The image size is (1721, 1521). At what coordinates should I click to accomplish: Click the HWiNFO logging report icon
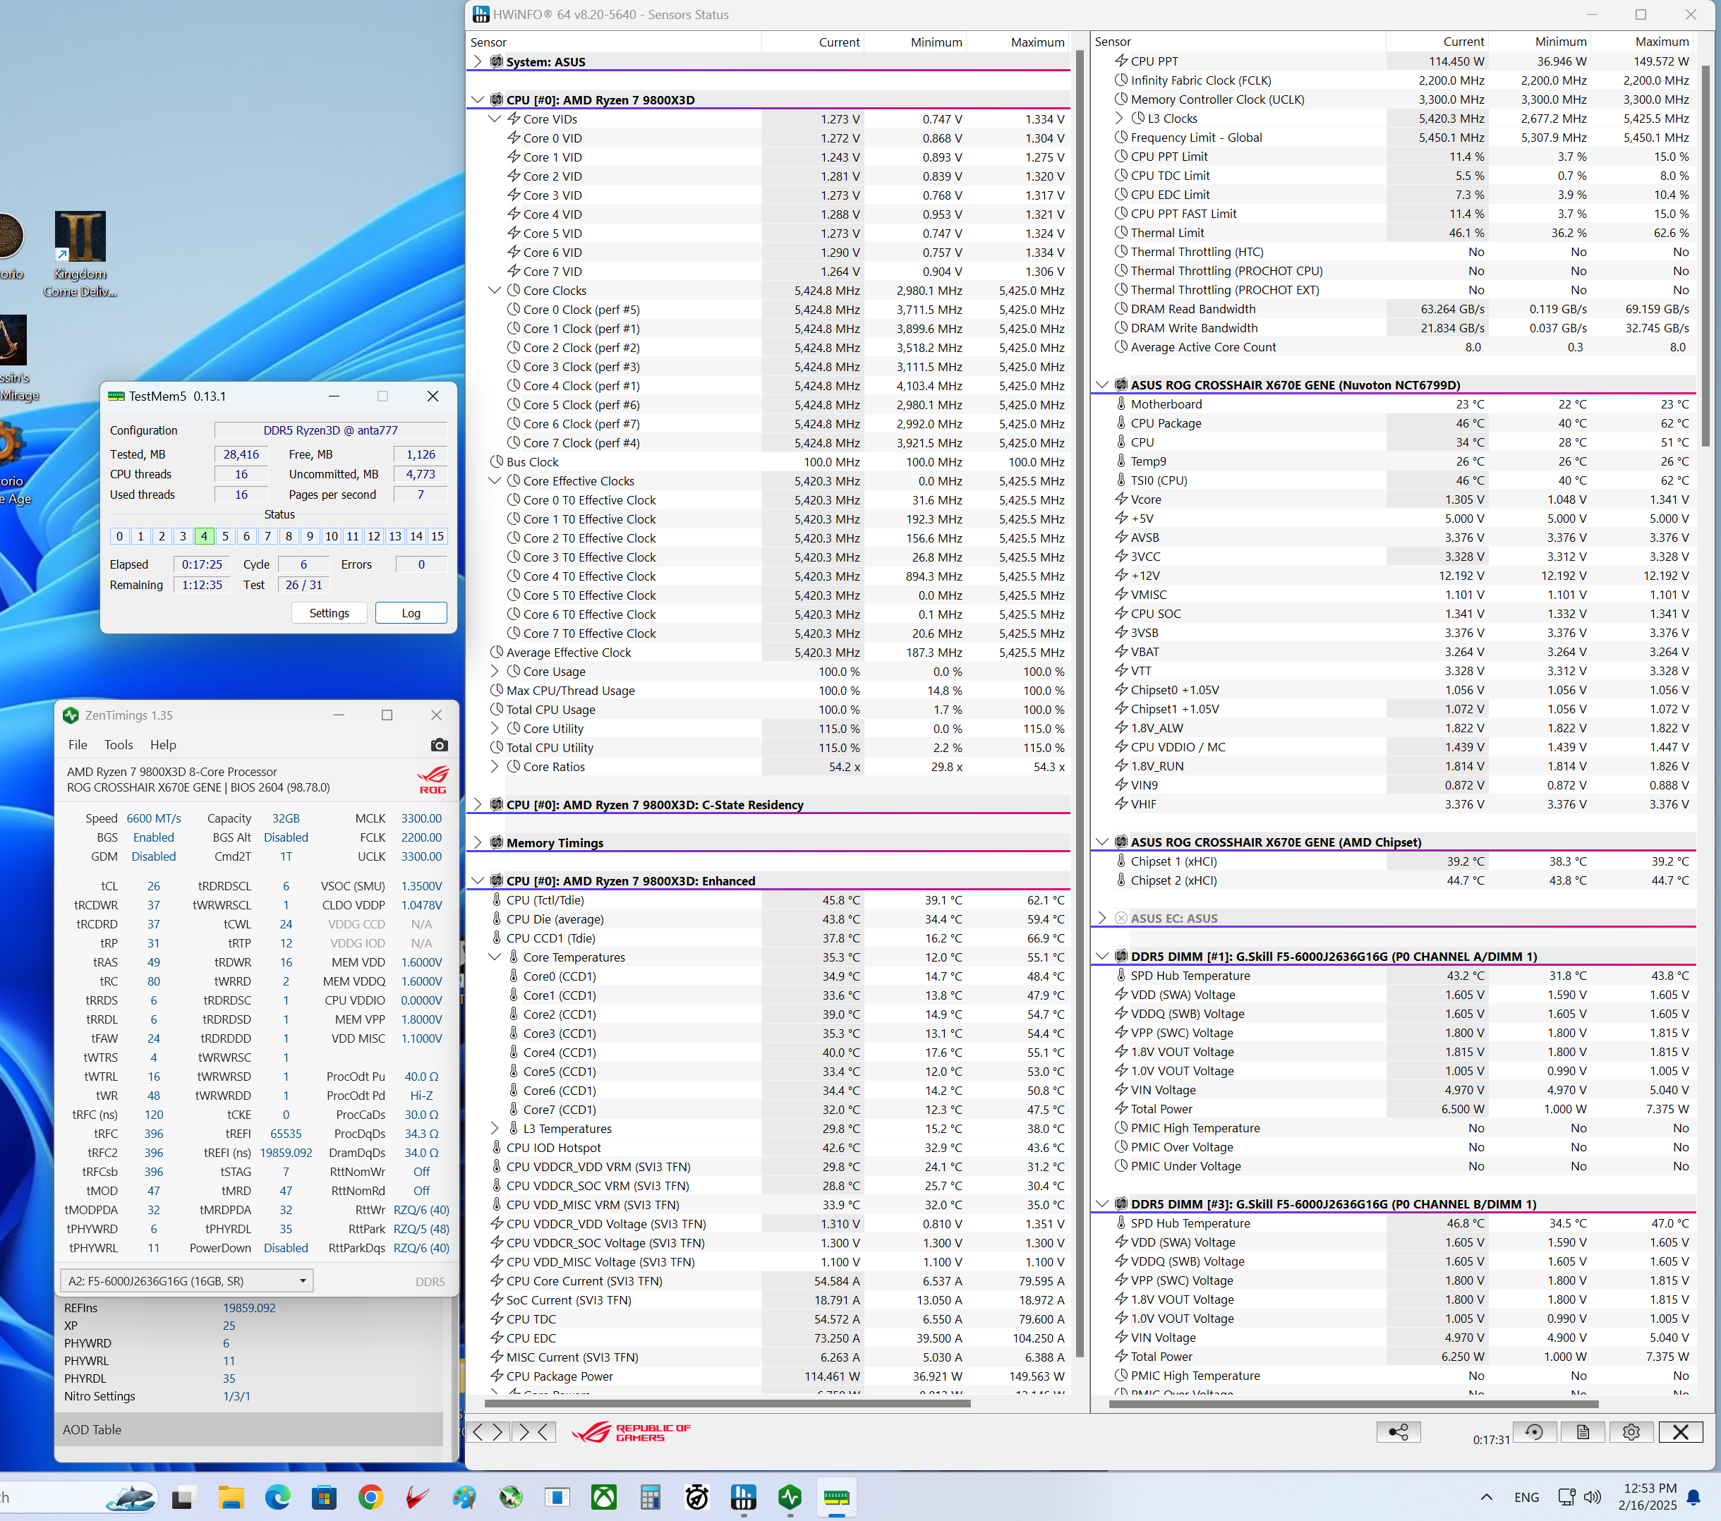pyautogui.click(x=1582, y=1432)
